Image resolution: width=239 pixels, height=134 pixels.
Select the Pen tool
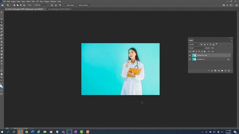(1, 61)
